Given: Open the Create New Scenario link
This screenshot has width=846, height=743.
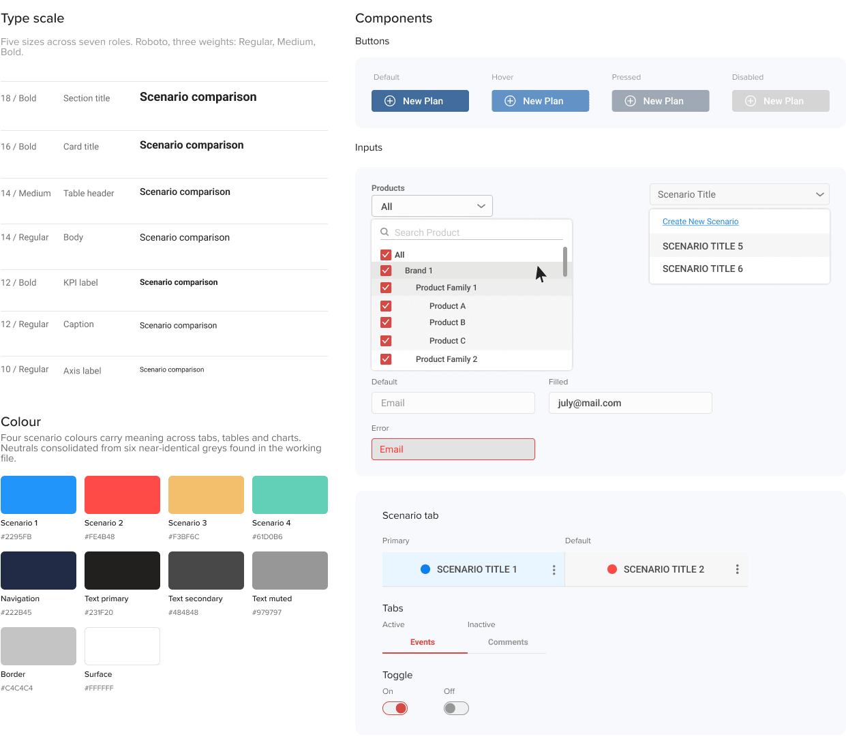Looking at the screenshot, I should (x=700, y=222).
